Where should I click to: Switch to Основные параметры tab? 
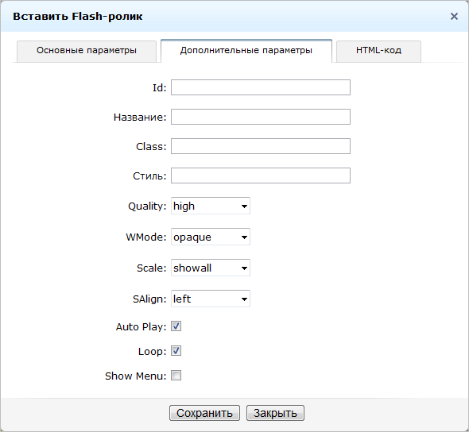click(x=87, y=52)
